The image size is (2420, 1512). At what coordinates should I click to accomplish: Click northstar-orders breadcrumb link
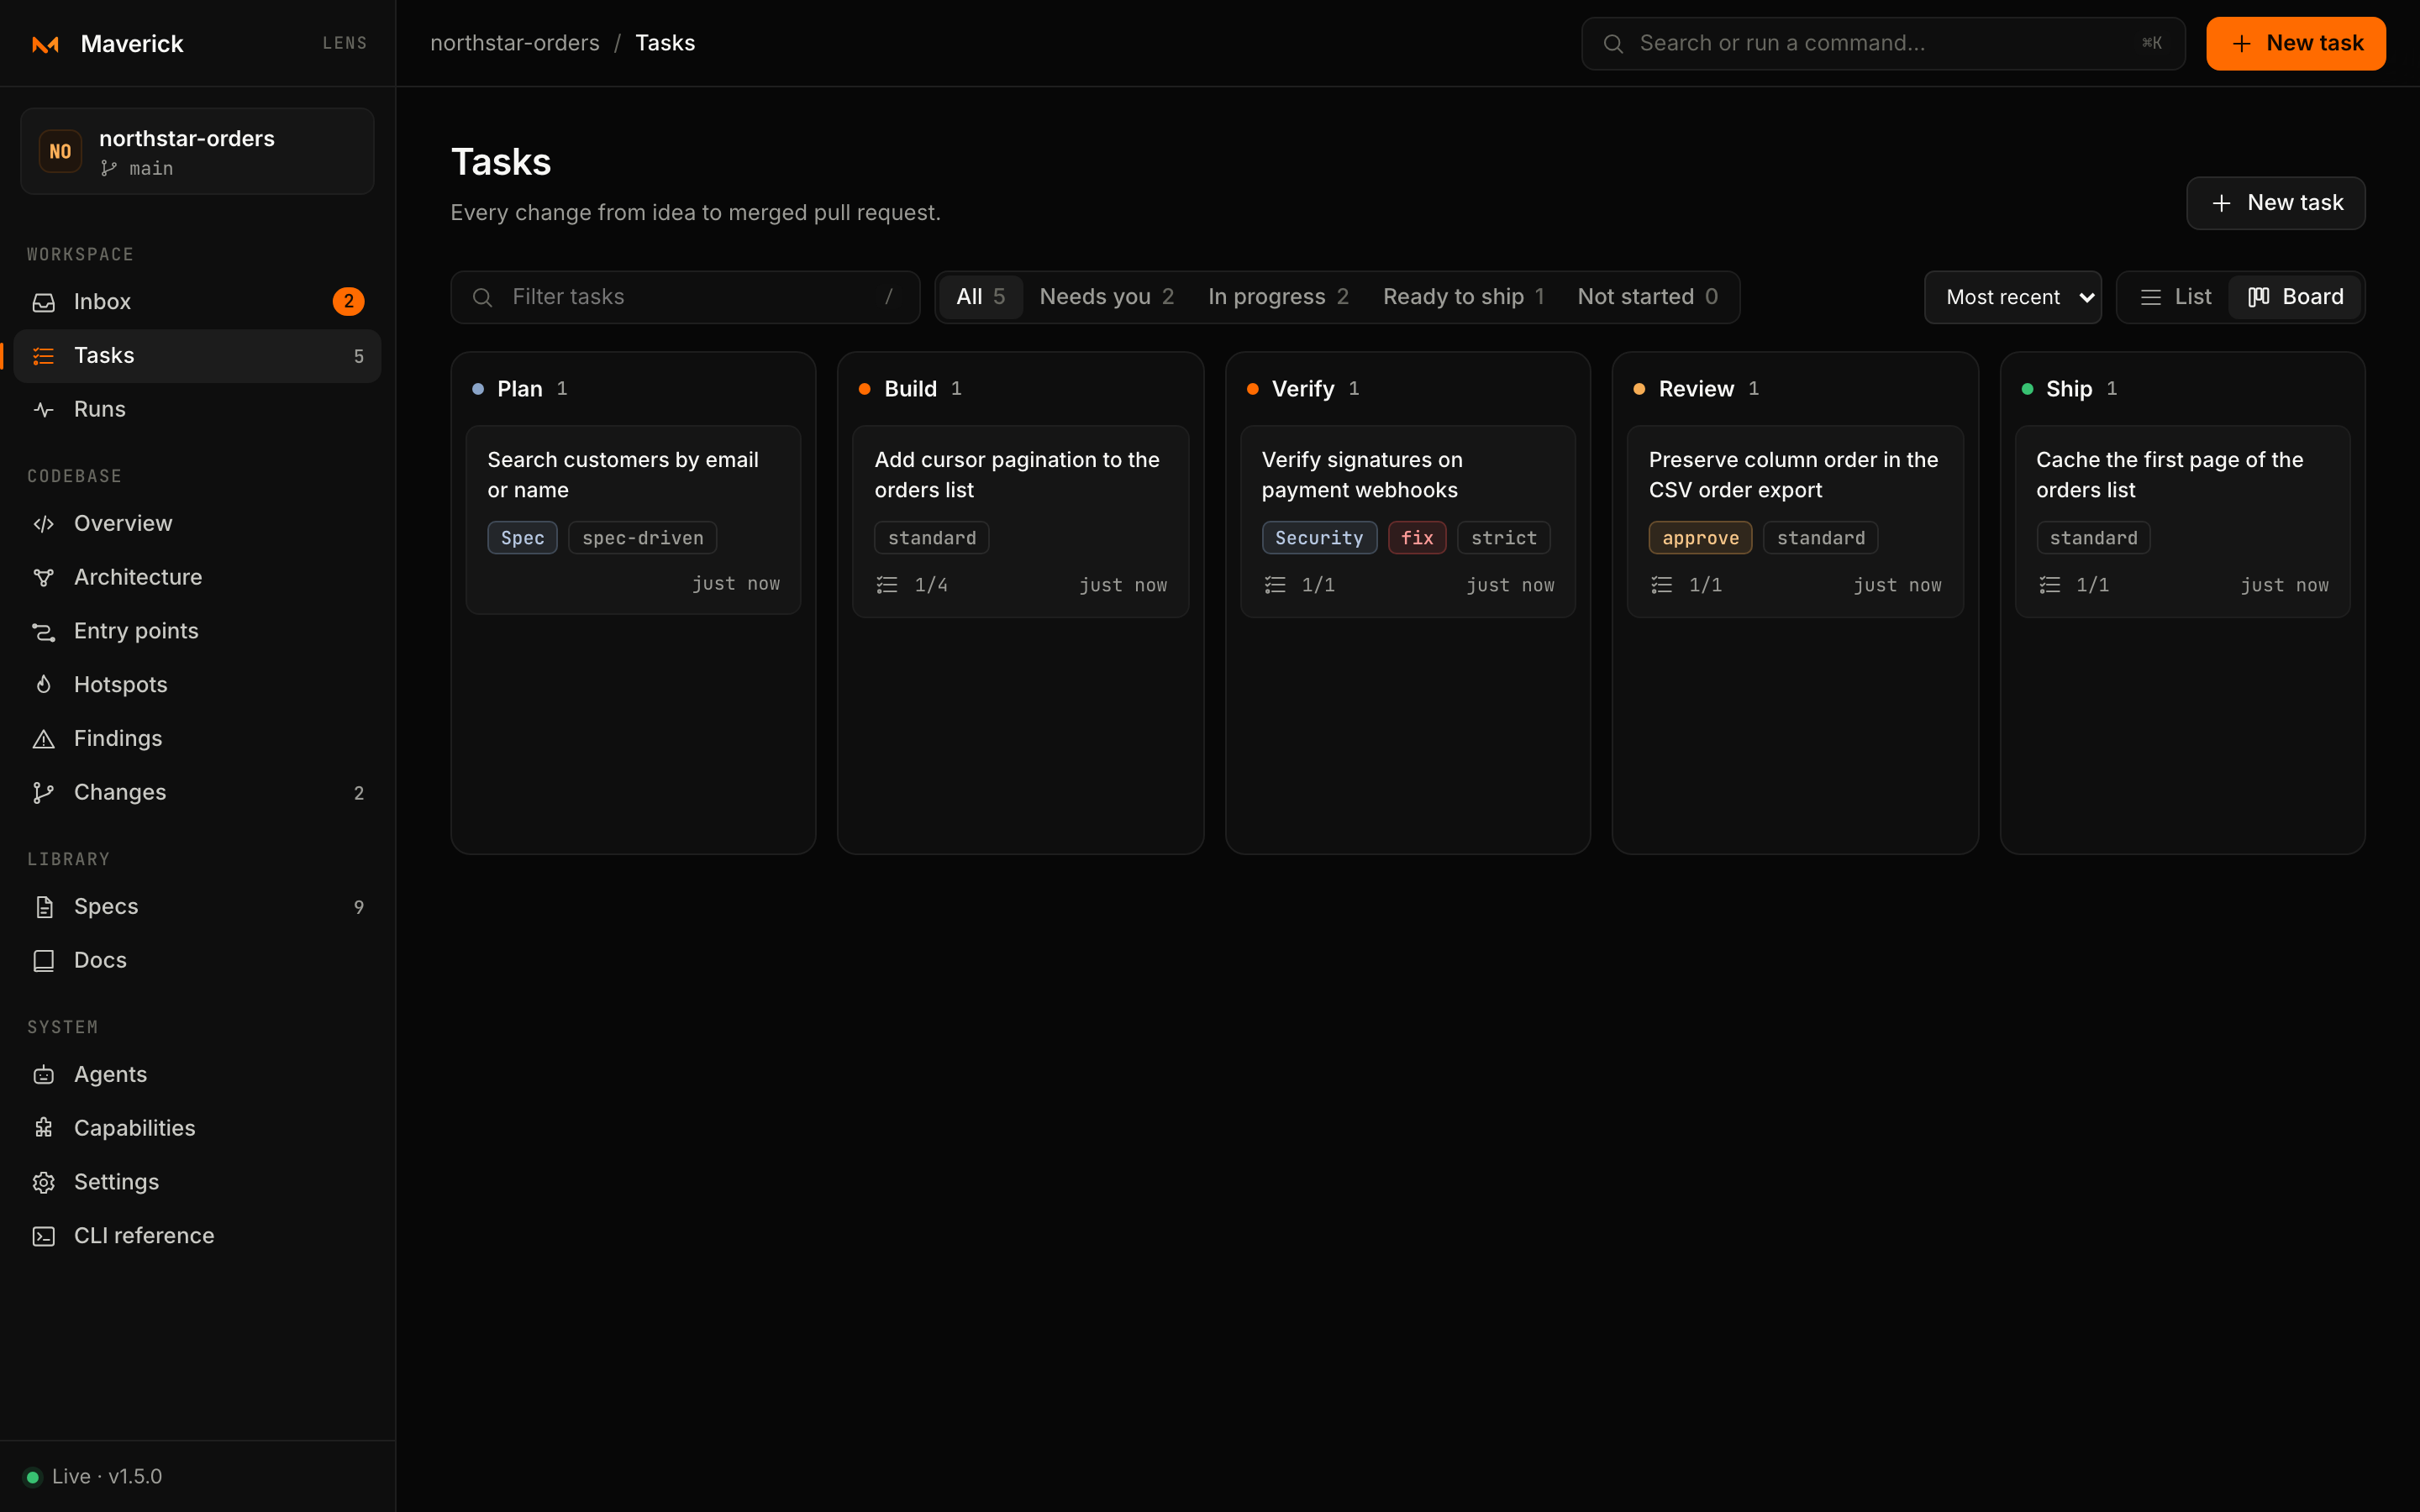click(x=515, y=43)
